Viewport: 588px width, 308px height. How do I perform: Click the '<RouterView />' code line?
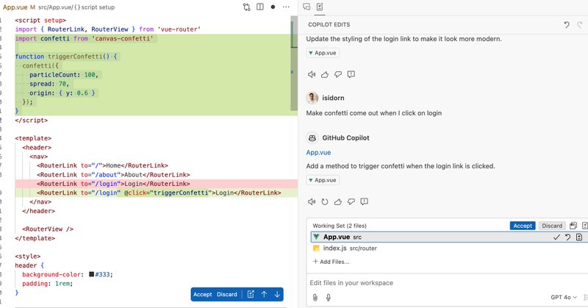48,229
